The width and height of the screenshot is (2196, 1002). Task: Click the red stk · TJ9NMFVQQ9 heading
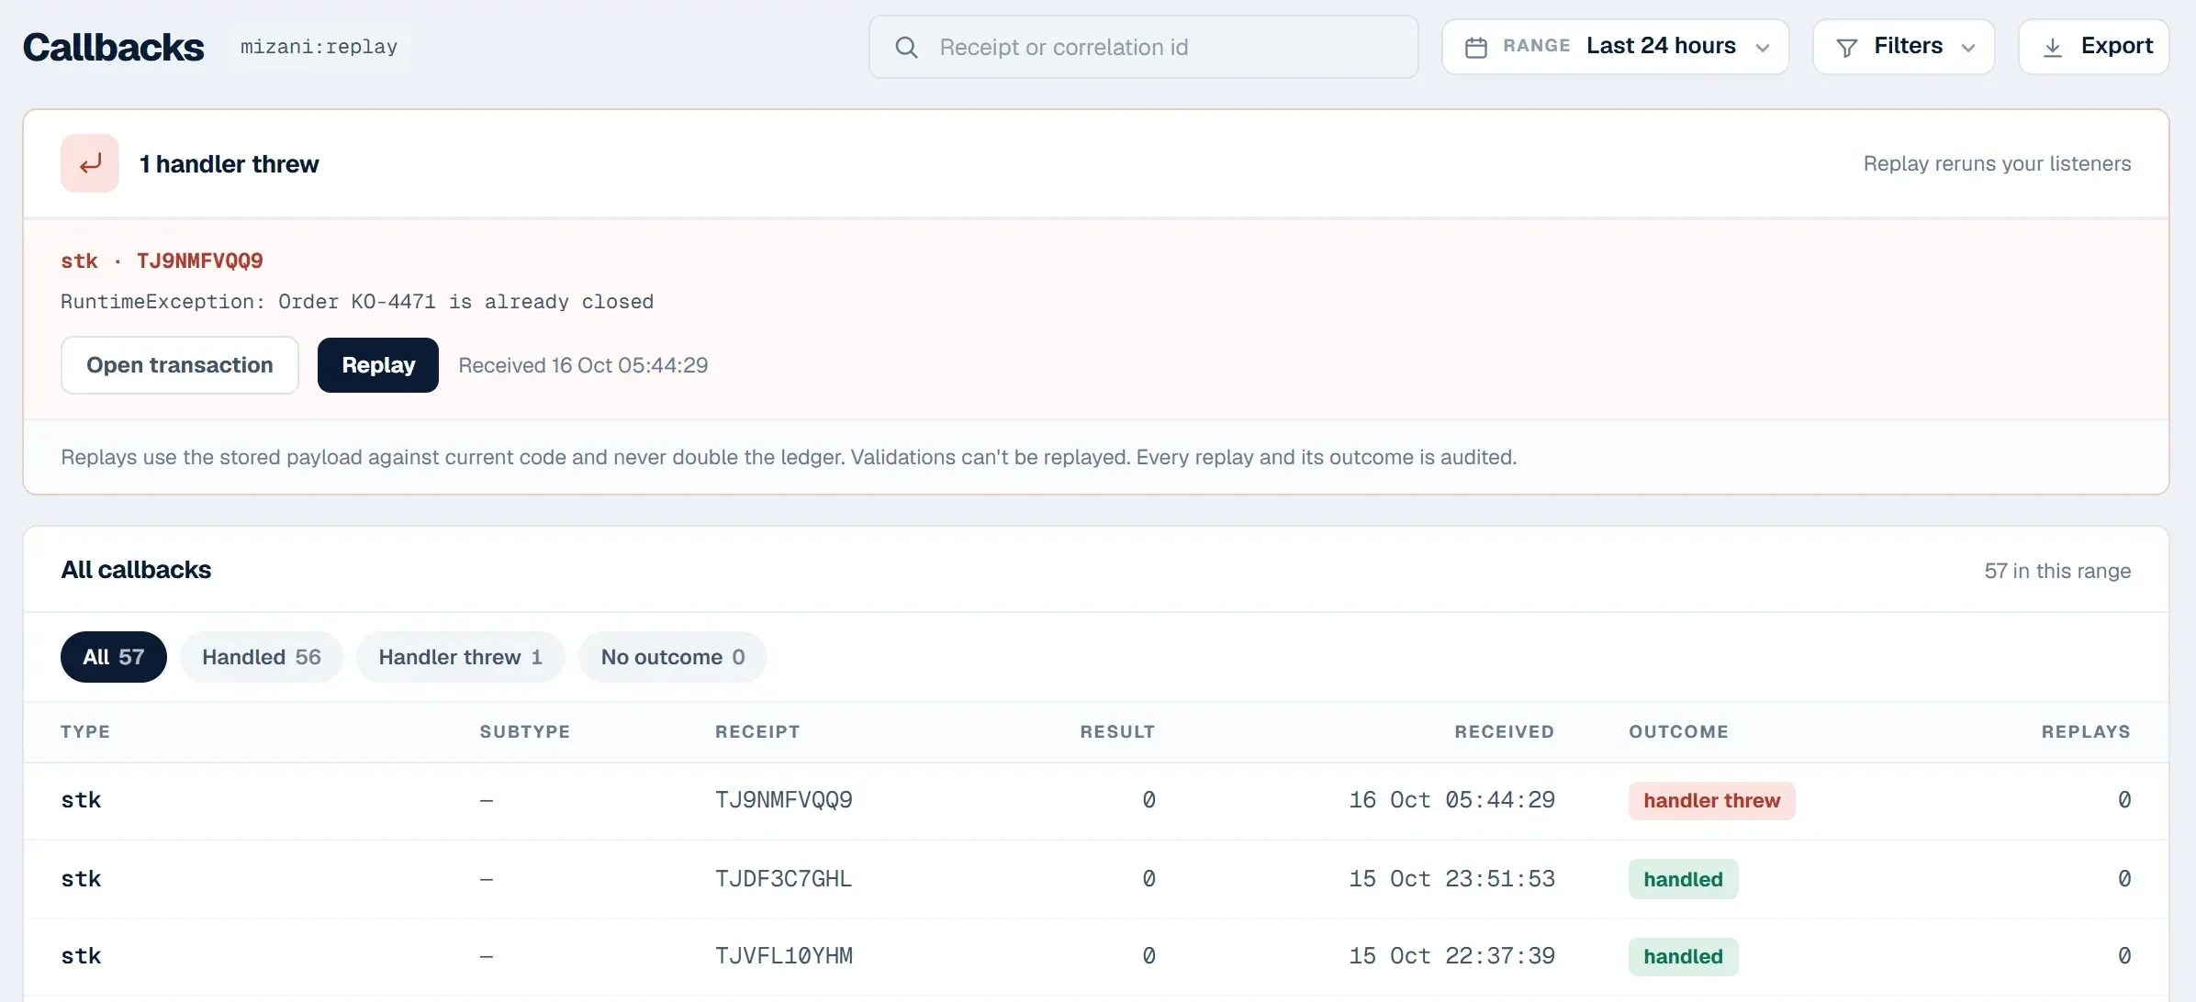click(x=162, y=261)
